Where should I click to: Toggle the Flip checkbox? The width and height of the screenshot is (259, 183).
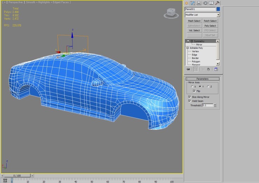pos(194,91)
